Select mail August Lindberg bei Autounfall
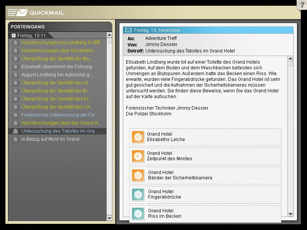 click(x=57, y=75)
